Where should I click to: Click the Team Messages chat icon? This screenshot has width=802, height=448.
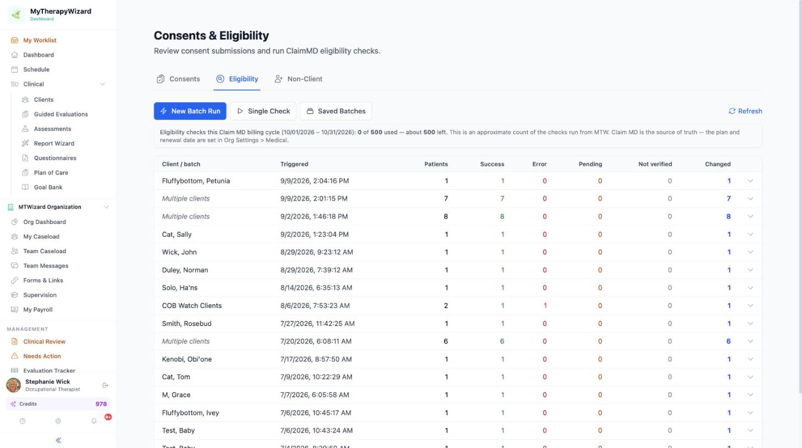pos(14,266)
